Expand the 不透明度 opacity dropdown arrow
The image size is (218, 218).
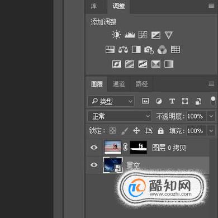point(211,116)
